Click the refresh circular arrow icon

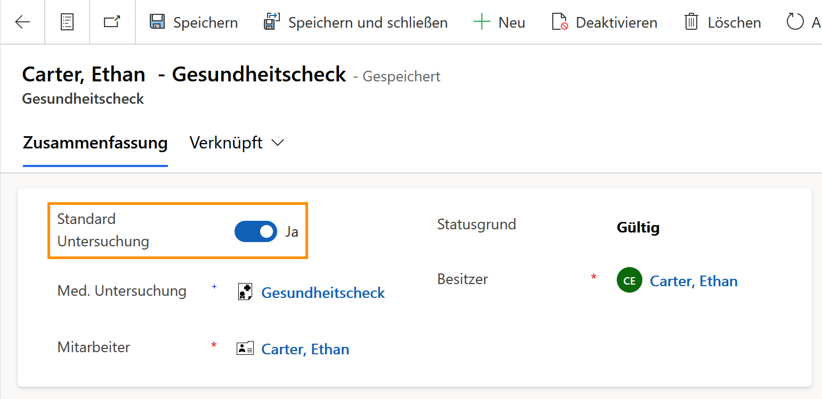[x=795, y=22]
